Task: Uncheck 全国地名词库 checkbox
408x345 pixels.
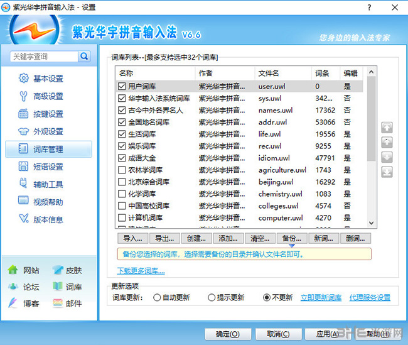Action: (x=122, y=122)
